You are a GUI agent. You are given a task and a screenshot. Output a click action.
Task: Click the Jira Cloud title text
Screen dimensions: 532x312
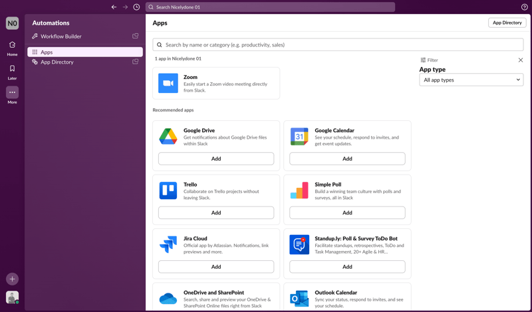pyautogui.click(x=196, y=238)
